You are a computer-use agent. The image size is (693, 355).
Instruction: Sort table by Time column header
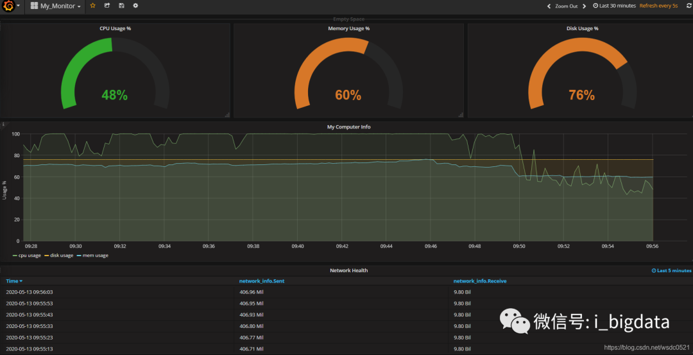[x=14, y=281]
